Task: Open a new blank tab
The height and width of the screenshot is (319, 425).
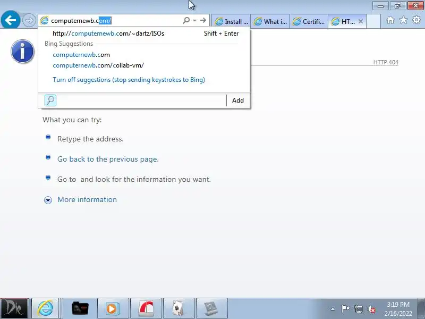Action: (x=373, y=21)
